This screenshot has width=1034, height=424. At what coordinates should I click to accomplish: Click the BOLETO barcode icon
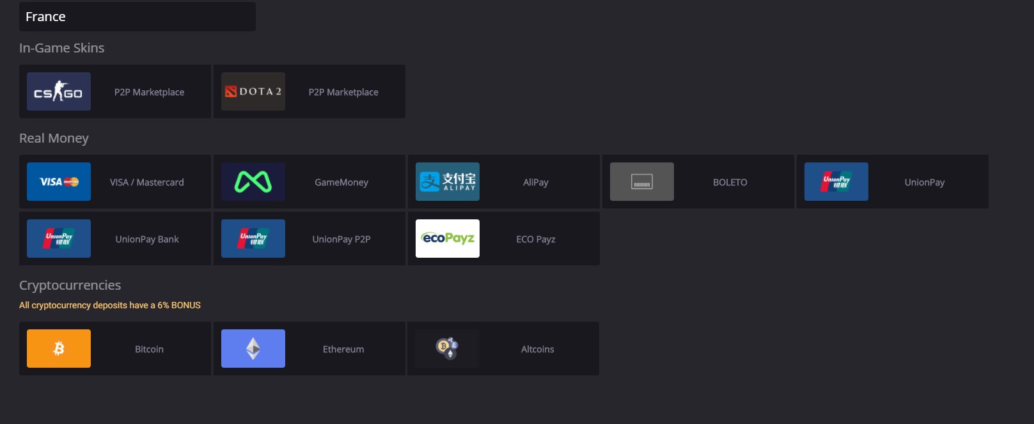(642, 182)
